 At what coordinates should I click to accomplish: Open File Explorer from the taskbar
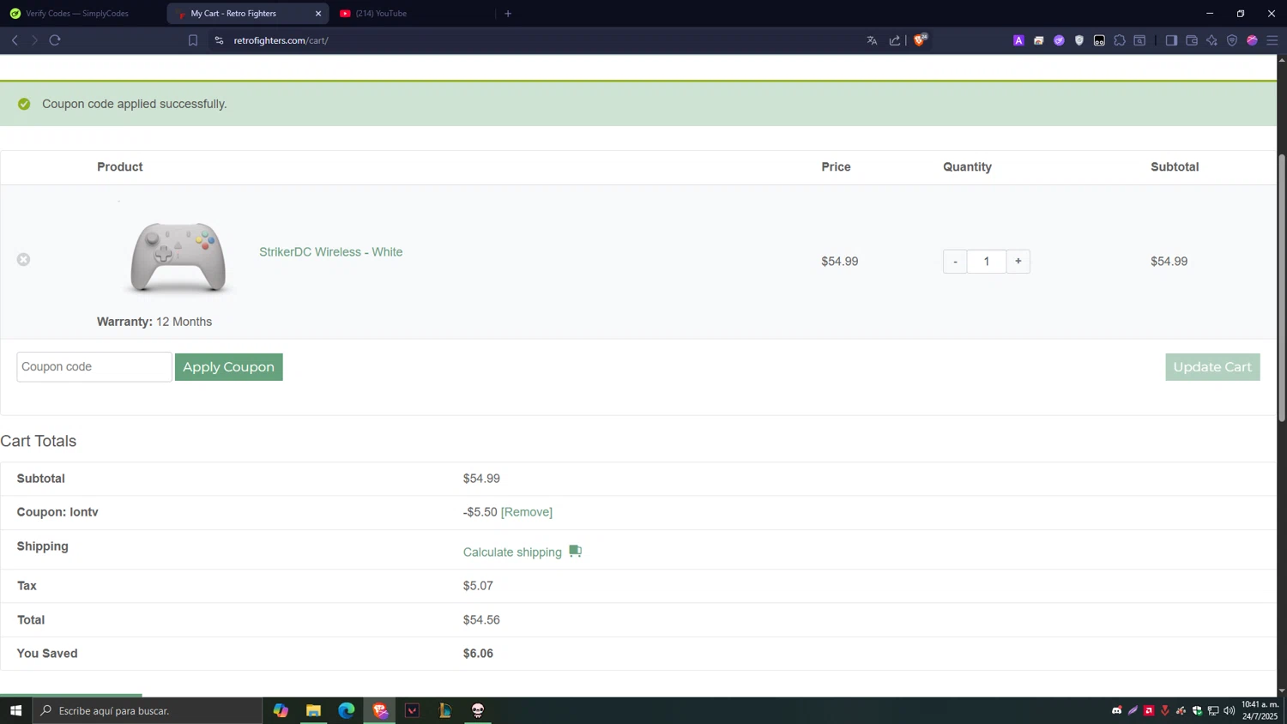click(313, 710)
